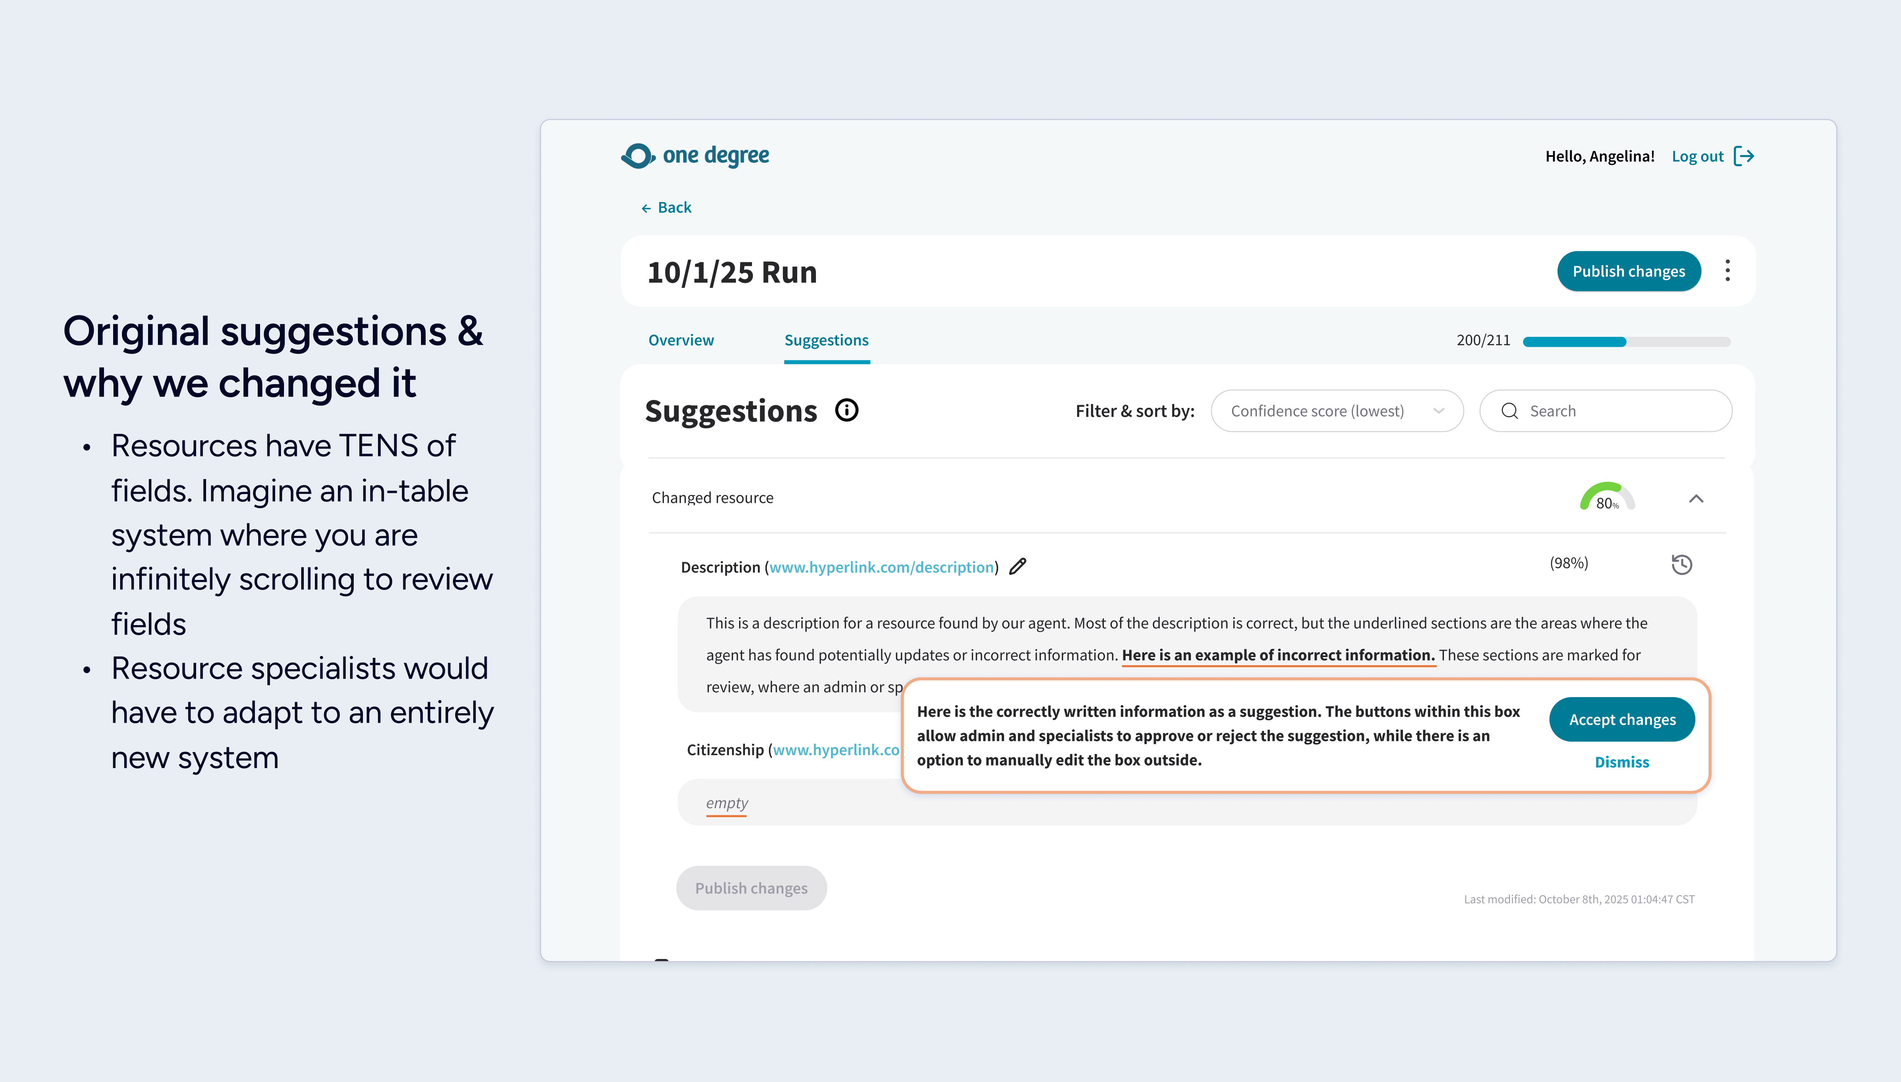Screen dimensions: 1901x1082
Task: Collapse the Changed resource section
Action: [x=1696, y=499]
